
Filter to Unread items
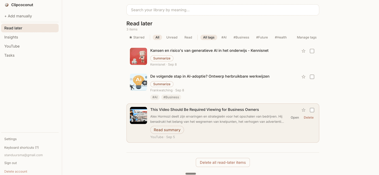172,38
